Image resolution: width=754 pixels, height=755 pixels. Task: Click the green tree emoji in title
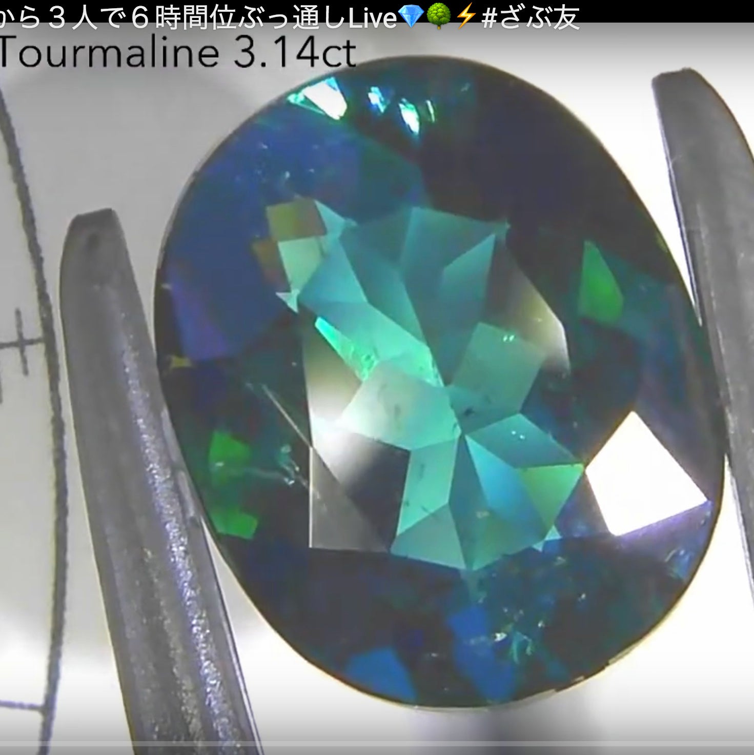point(439,17)
